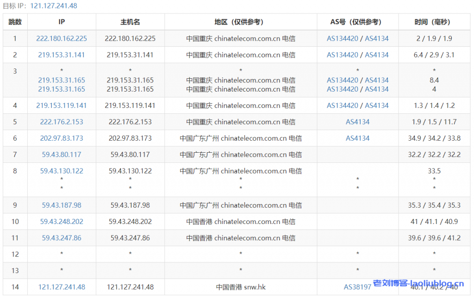Click hop 6 IP link 202.97.83.173
Screen dimensions: 474x298
point(62,138)
